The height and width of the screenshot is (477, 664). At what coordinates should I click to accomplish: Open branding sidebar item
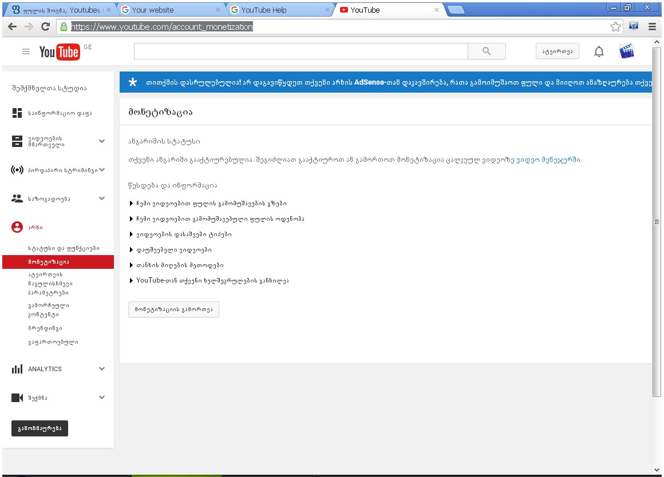click(x=45, y=328)
